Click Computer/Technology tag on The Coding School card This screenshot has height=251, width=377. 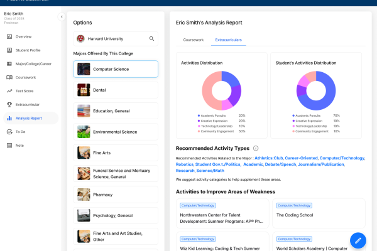point(294,206)
